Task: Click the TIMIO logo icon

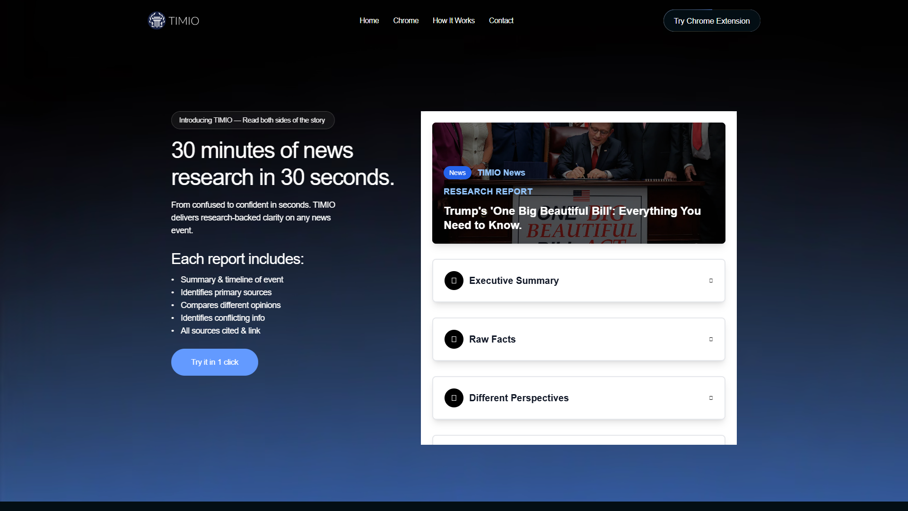Action: [157, 20]
